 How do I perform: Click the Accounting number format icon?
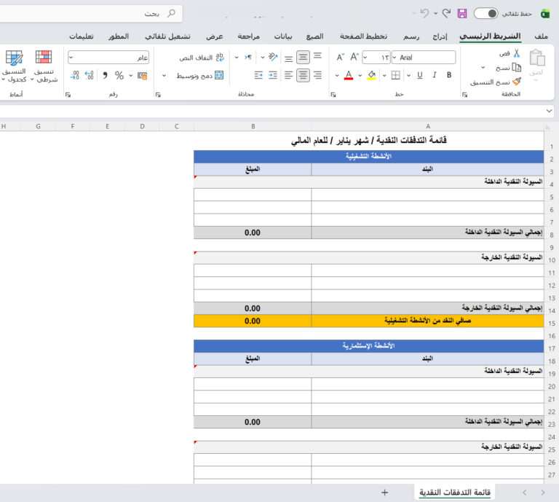pyautogui.click(x=142, y=76)
